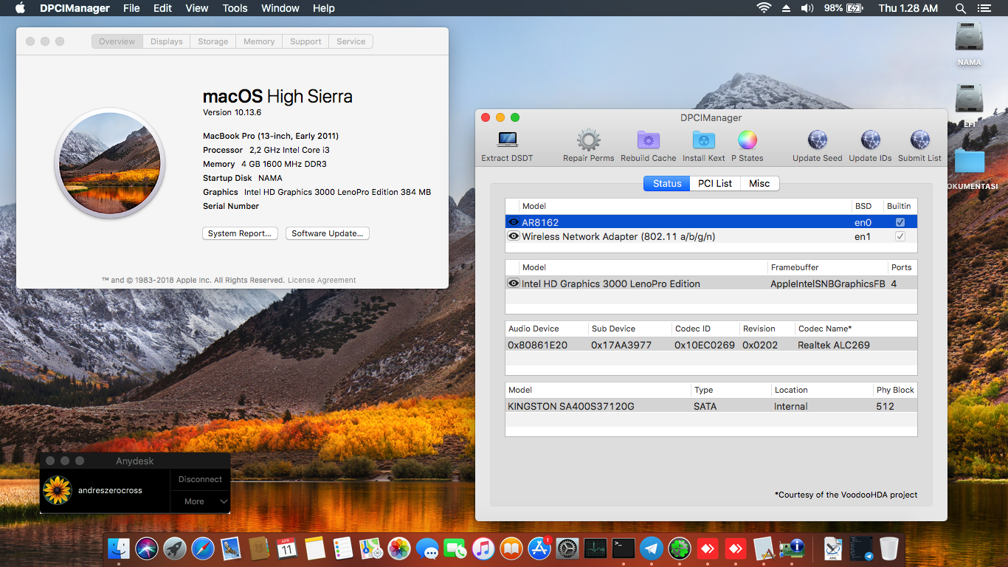Open the Tools menu

pyautogui.click(x=235, y=8)
